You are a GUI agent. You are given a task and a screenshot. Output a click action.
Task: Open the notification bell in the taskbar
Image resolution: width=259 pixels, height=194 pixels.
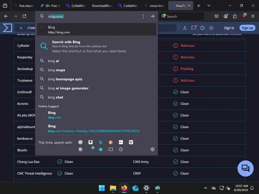tap(252, 188)
